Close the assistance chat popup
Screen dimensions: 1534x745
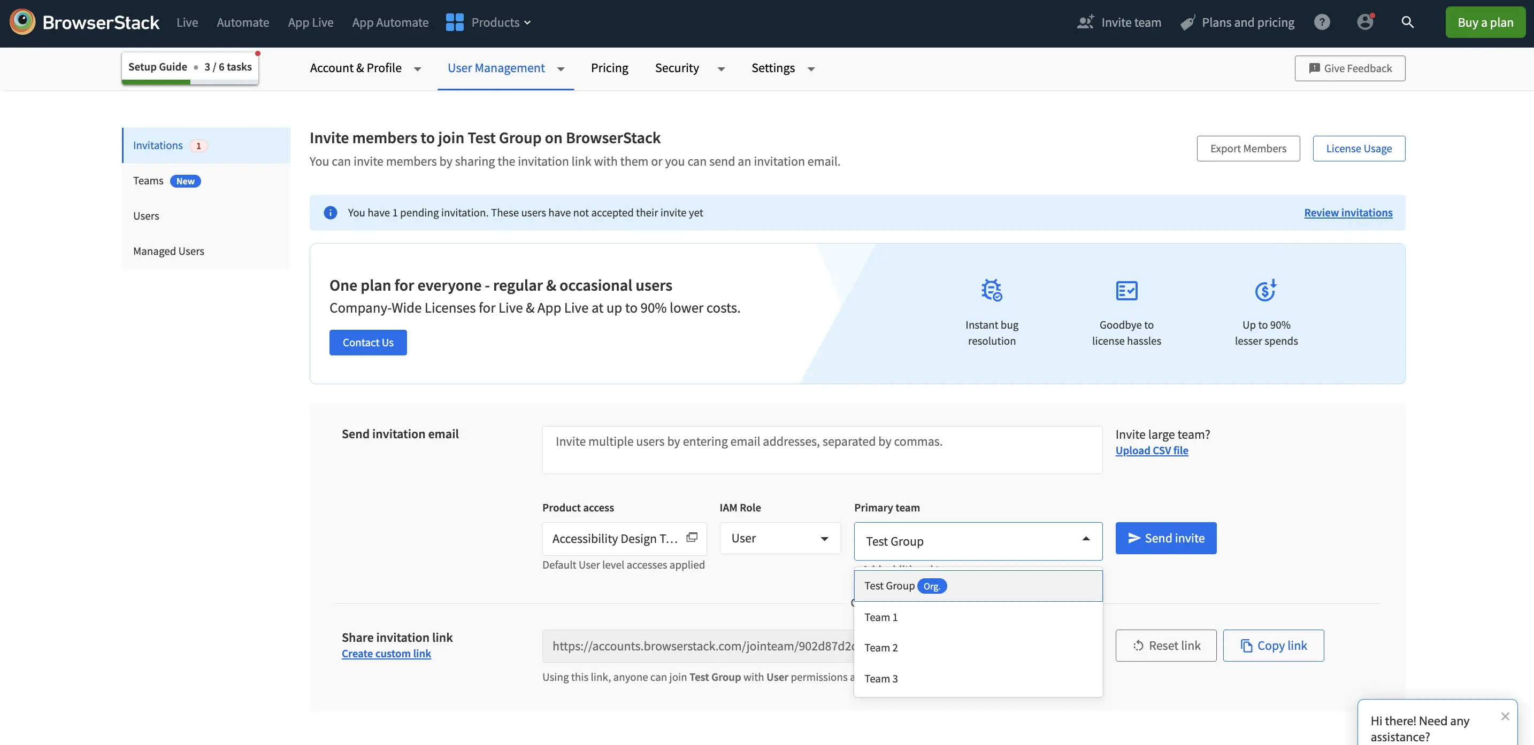pyautogui.click(x=1505, y=717)
